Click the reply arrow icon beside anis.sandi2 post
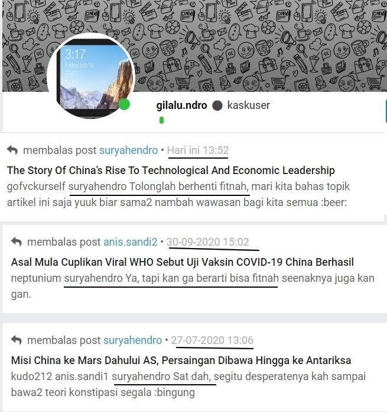This screenshot has height=412, width=387. coord(17,242)
